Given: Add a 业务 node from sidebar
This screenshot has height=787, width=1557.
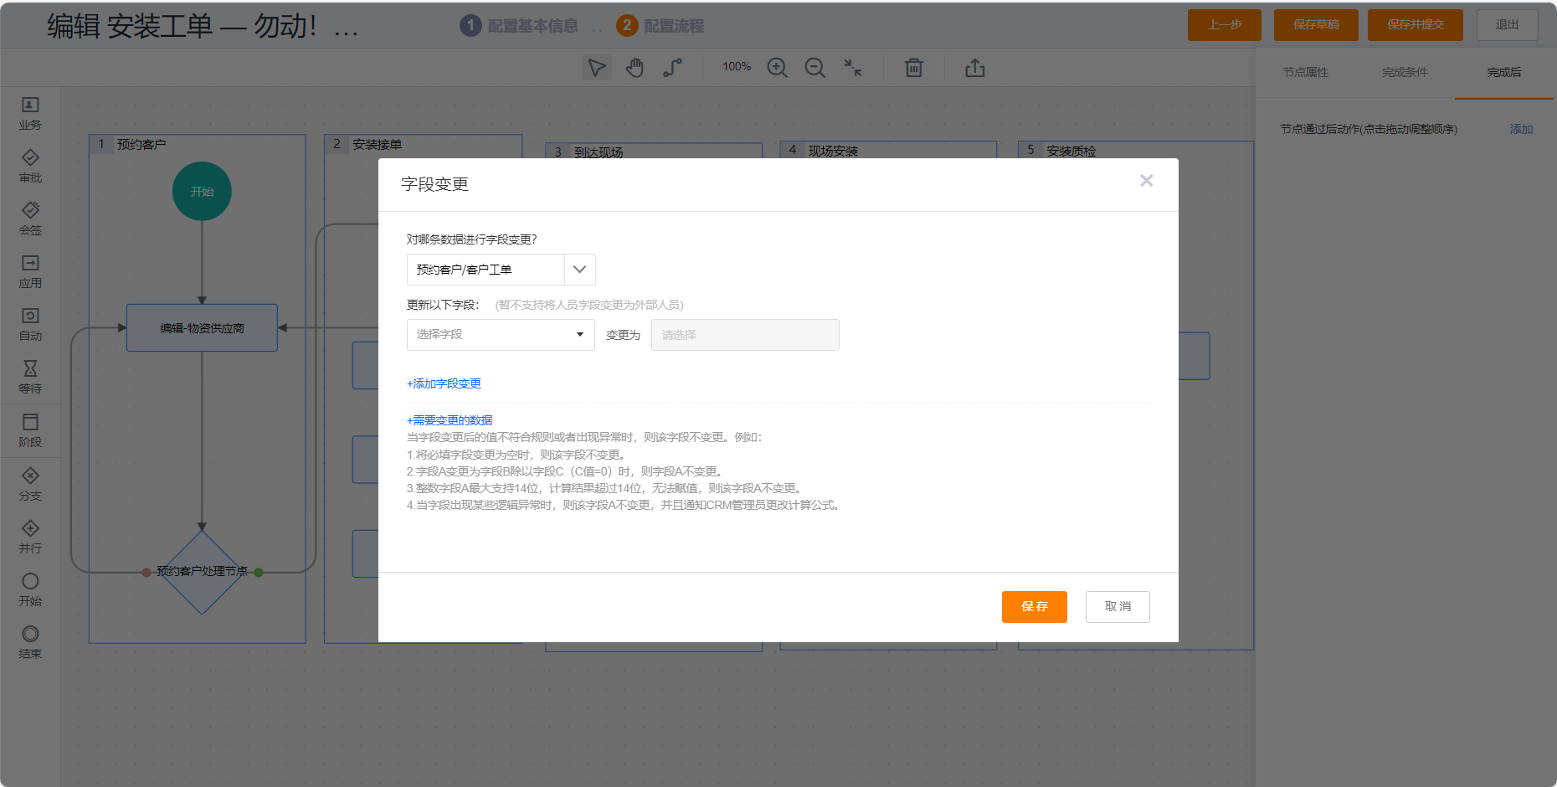Looking at the screenshot, I should tap(30, 114).
